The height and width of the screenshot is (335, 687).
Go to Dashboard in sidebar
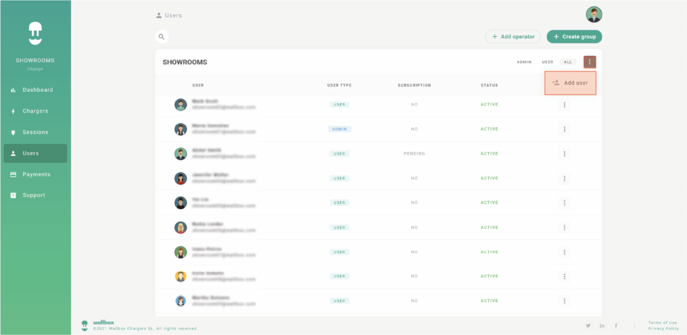coord(37,90)
